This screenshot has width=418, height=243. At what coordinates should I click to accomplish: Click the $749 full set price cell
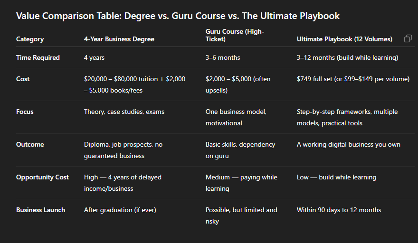coord(353,79)
